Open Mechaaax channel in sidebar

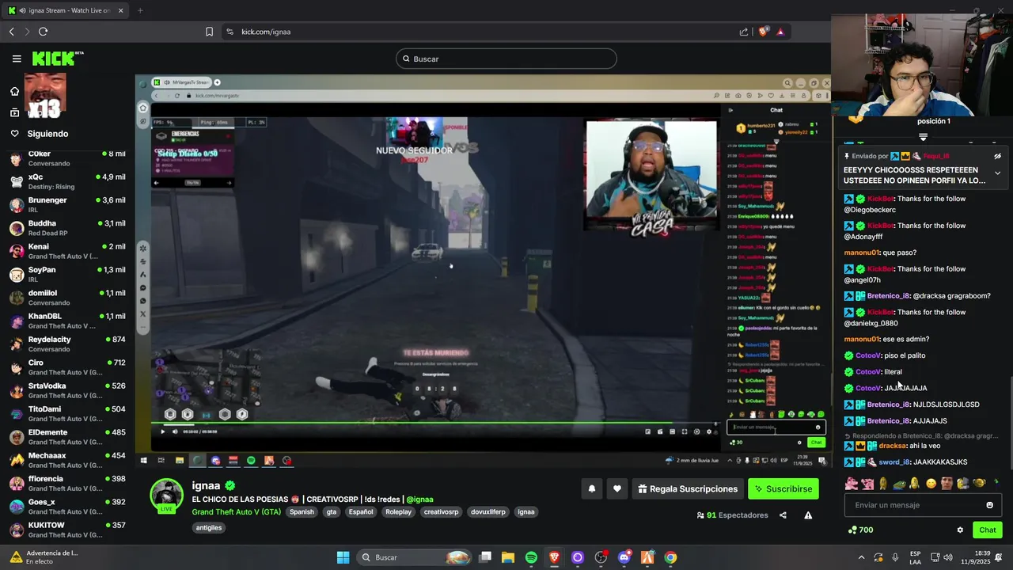pos(66,460)
